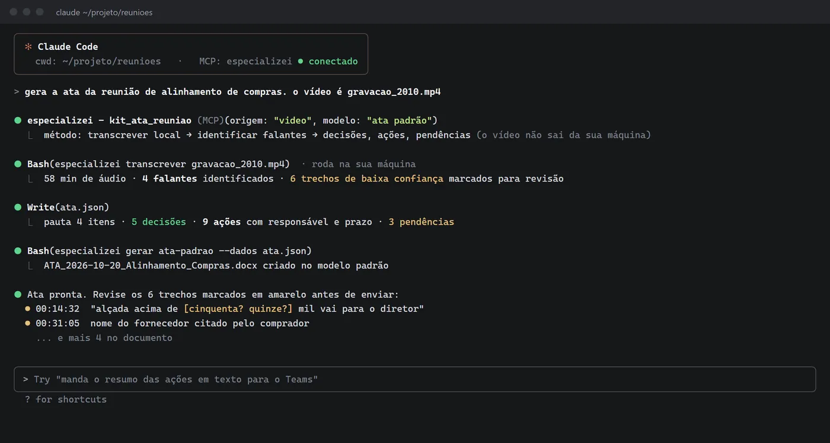Click the green bullet beside 'especializei – kit_ata_reuniao'
This screenshot has width=830, height=443.
point(18,120)
